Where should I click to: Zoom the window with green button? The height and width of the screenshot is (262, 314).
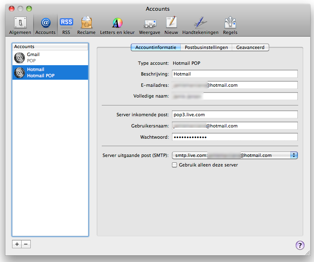(x=29, y=9)
